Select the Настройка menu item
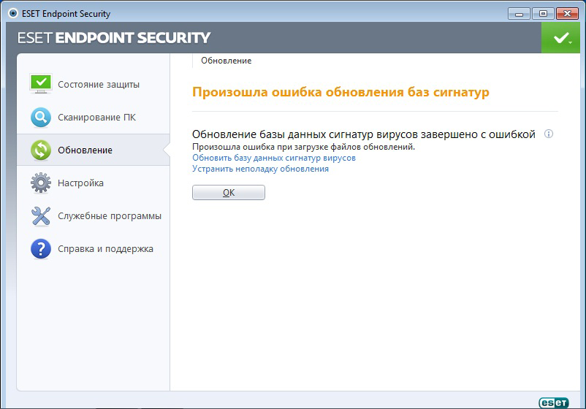The width and height of the screenshot is (586, 409). click(80, 183)
